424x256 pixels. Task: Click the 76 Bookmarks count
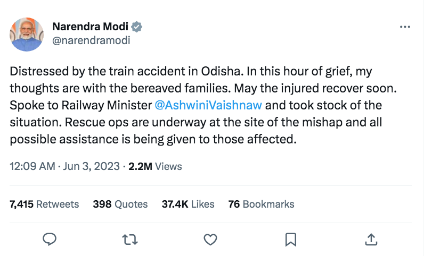tap(261, 204)
